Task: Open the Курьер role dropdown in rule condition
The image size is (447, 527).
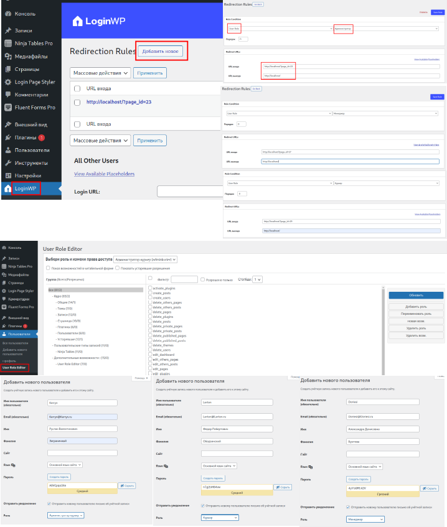Action: point(387,183)
